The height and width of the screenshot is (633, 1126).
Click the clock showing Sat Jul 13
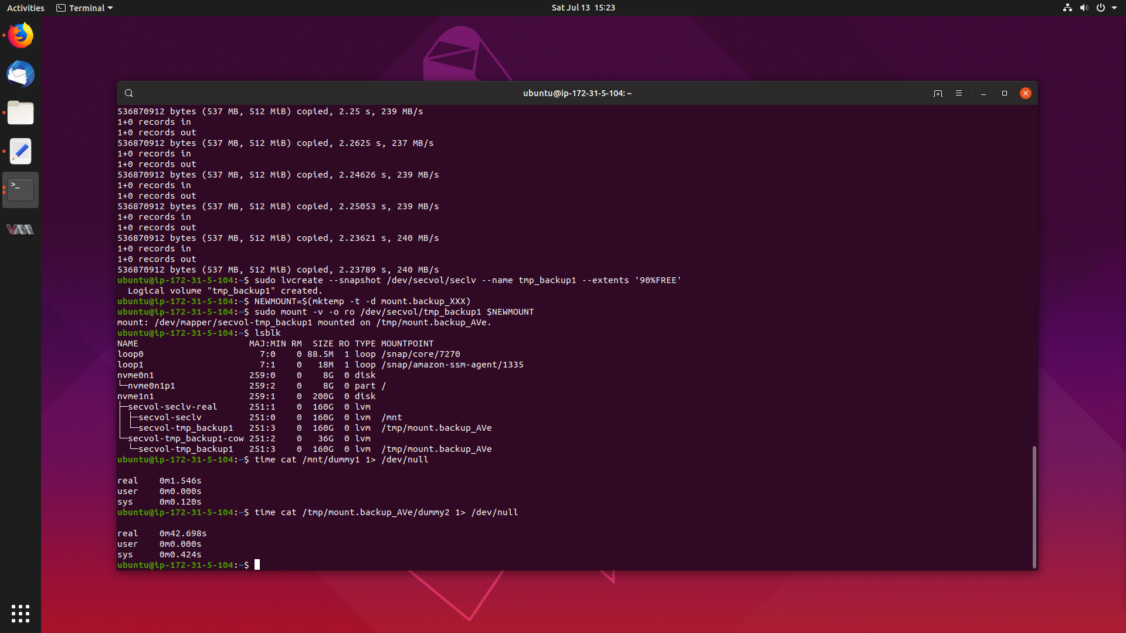tap(582, 8)
